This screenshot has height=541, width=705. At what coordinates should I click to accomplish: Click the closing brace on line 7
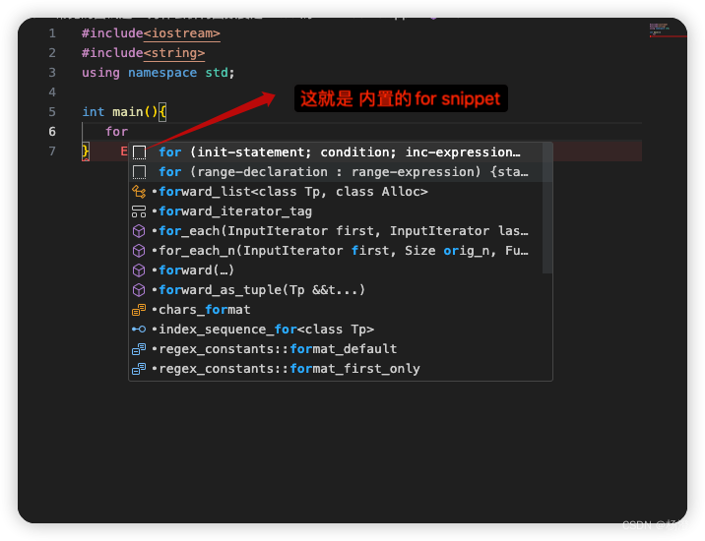(86, 151)
